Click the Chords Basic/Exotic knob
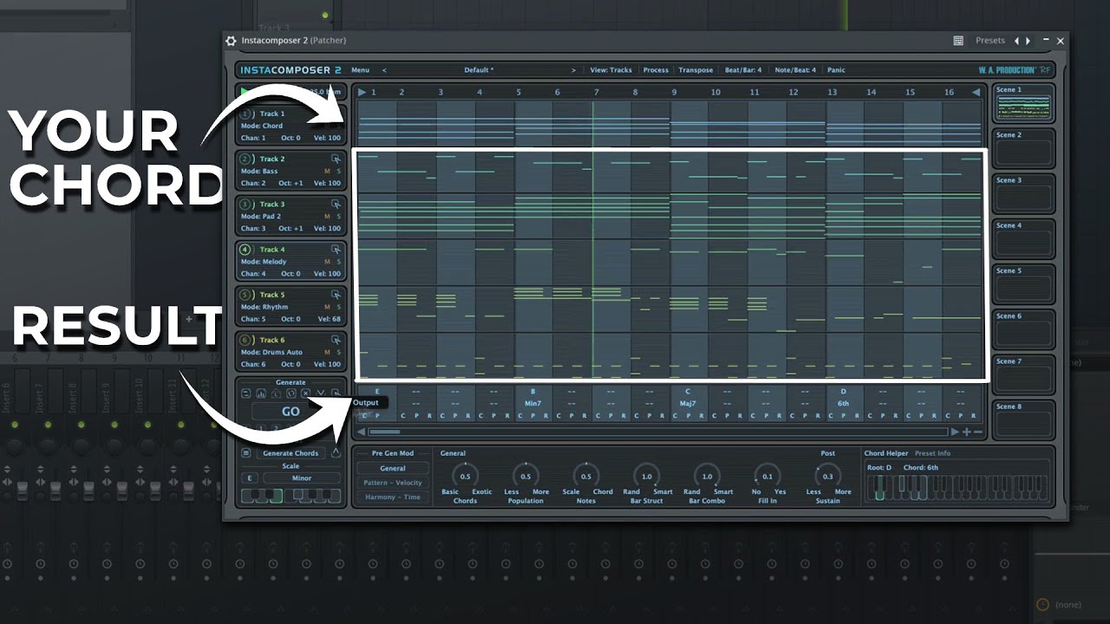The height and width of the screenshot is (624, 1110). click(x=465, y=476)
